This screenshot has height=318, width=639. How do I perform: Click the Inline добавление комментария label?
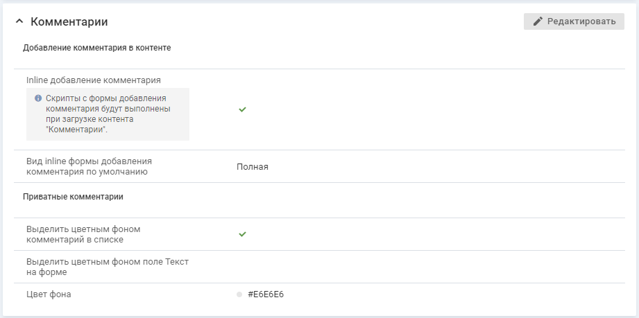94,80
